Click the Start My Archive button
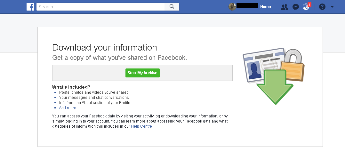The width and height of the screenshot is (345, 159). (x=142, y=73)
